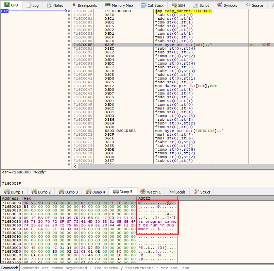Open the Log tab via its icon

pyautogui.click(x=29, y=5)
